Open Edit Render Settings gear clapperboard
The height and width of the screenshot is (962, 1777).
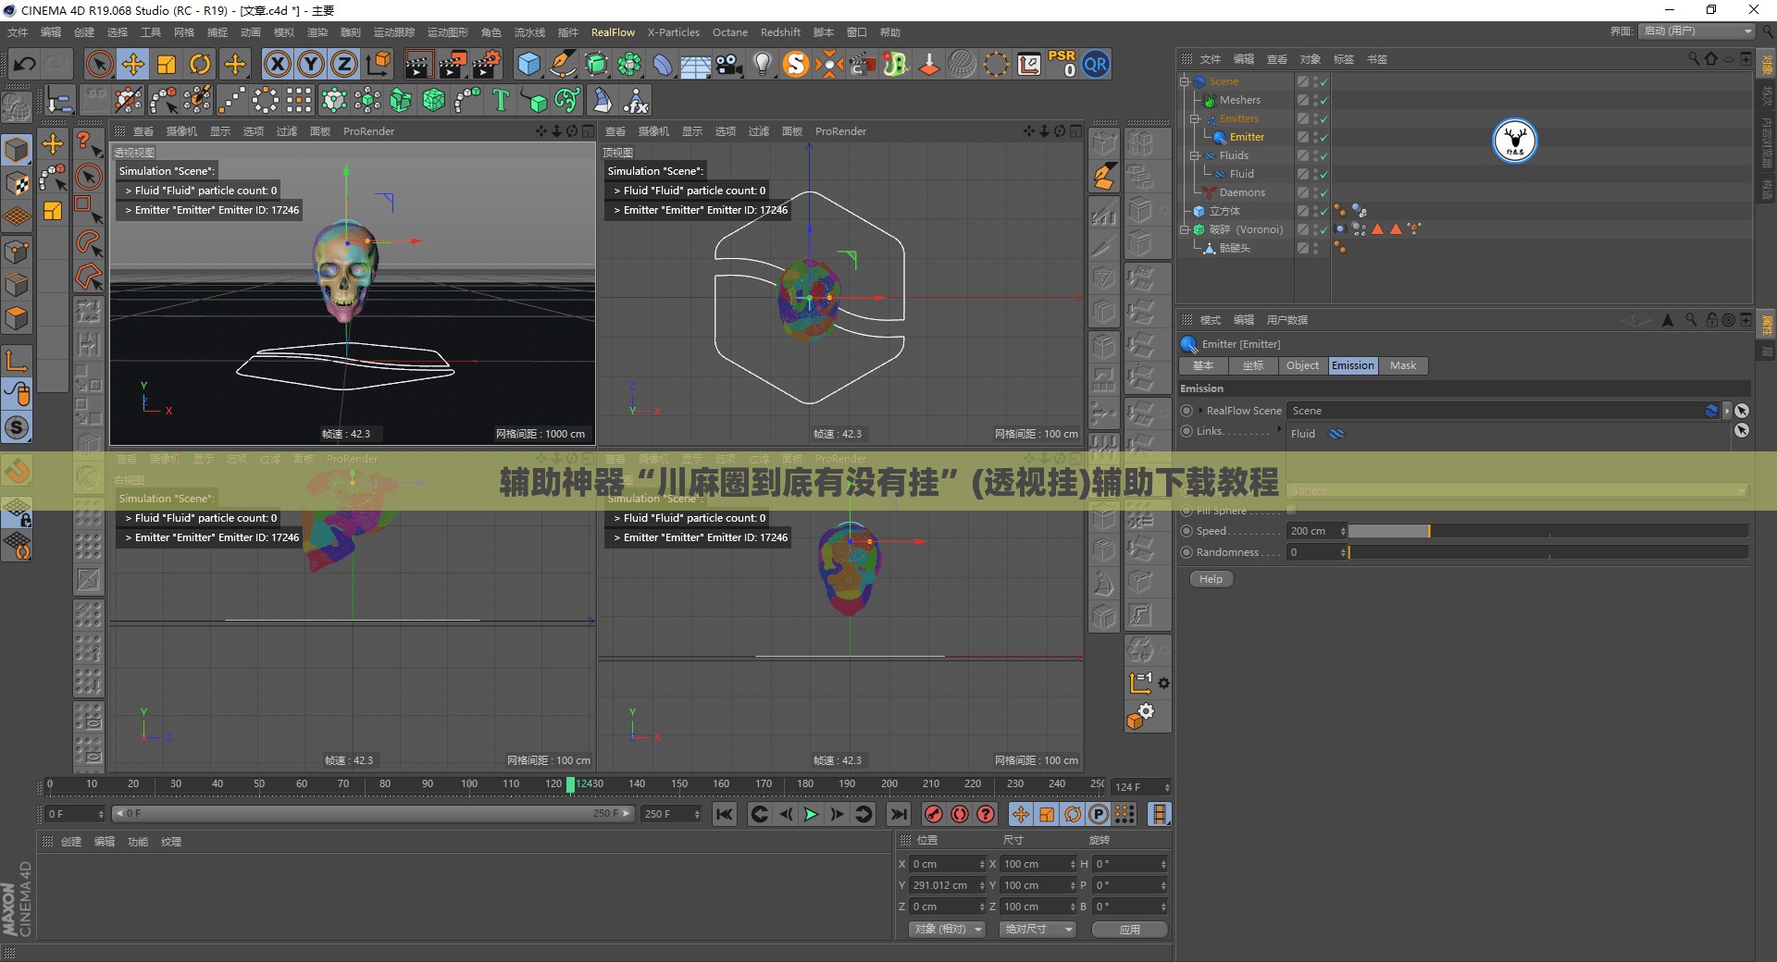point(487,64)
